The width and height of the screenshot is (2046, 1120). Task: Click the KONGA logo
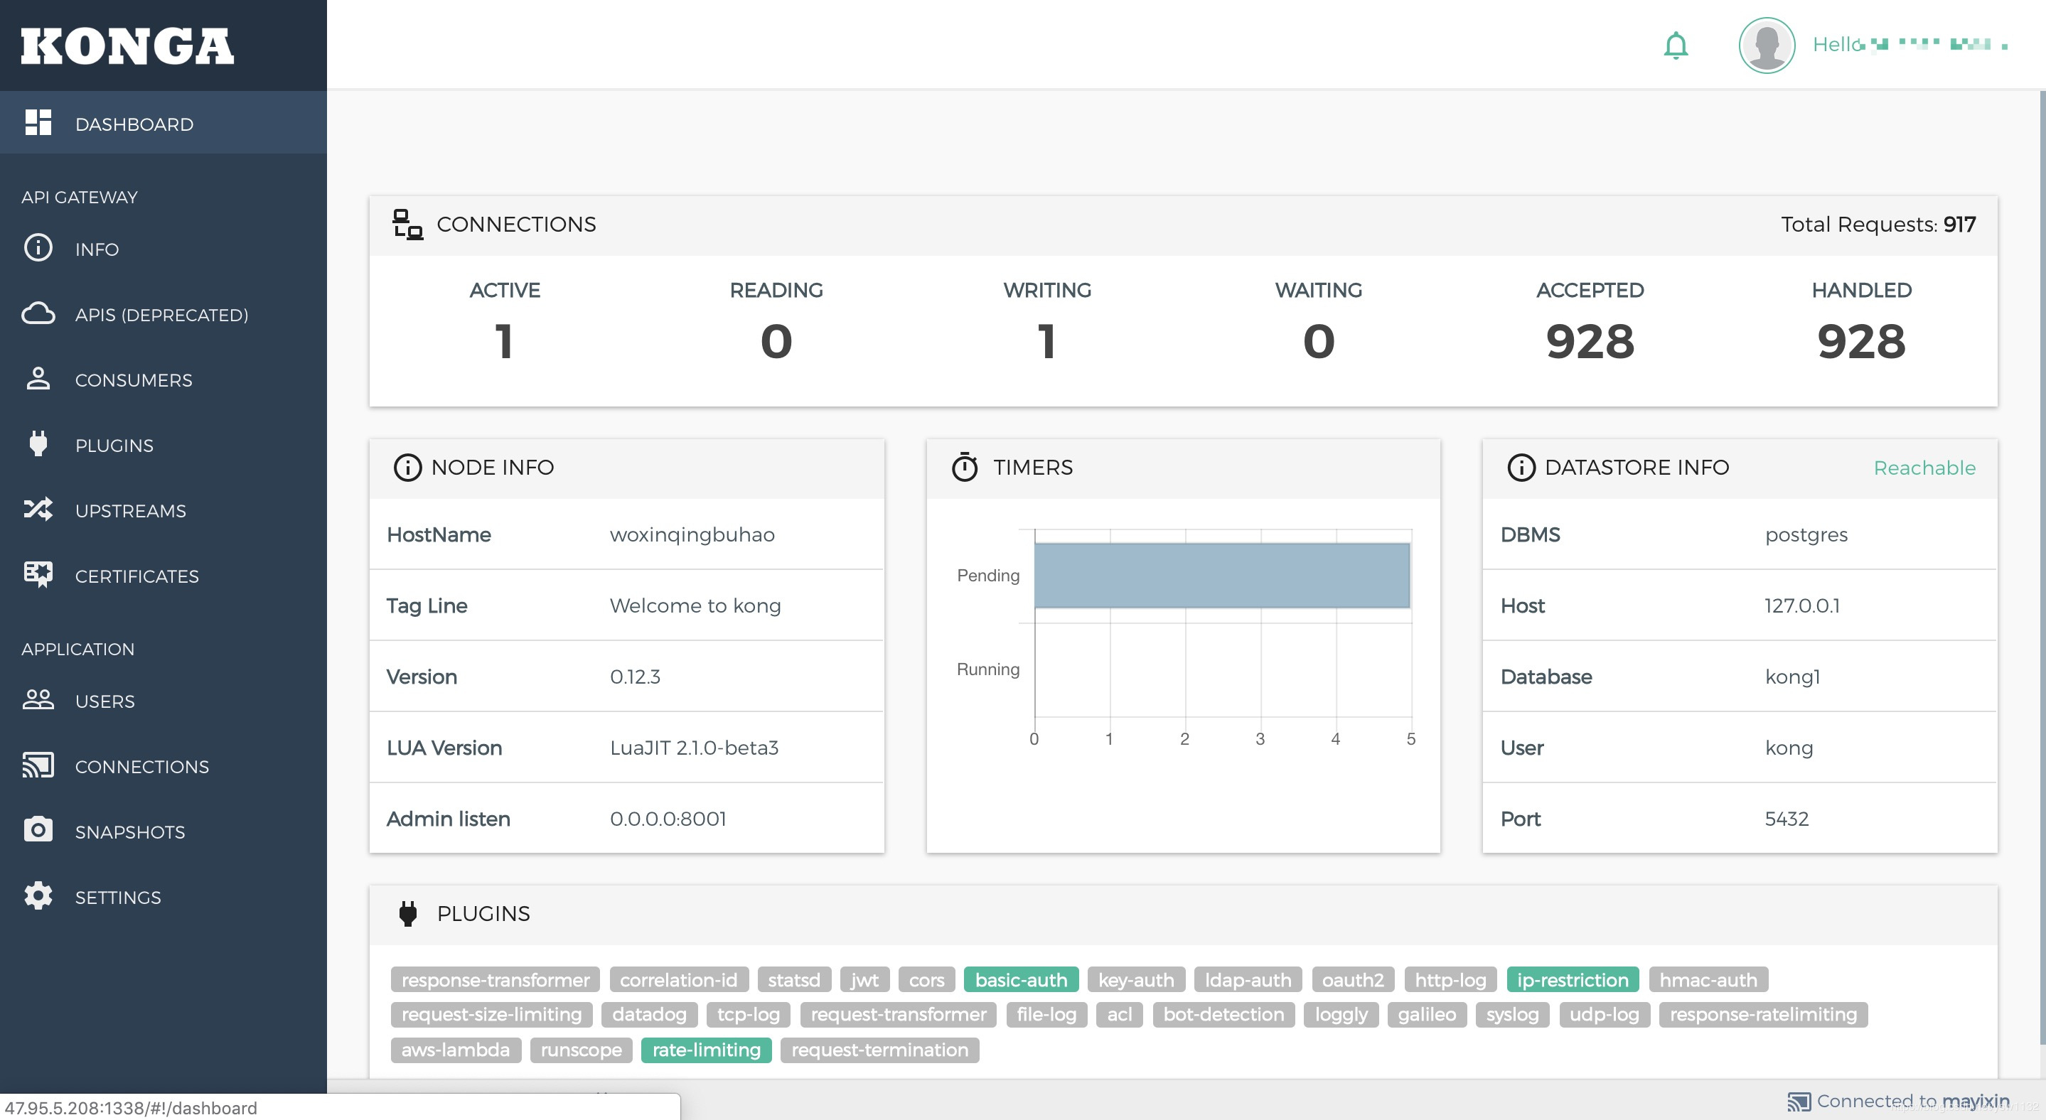[127, 45]
